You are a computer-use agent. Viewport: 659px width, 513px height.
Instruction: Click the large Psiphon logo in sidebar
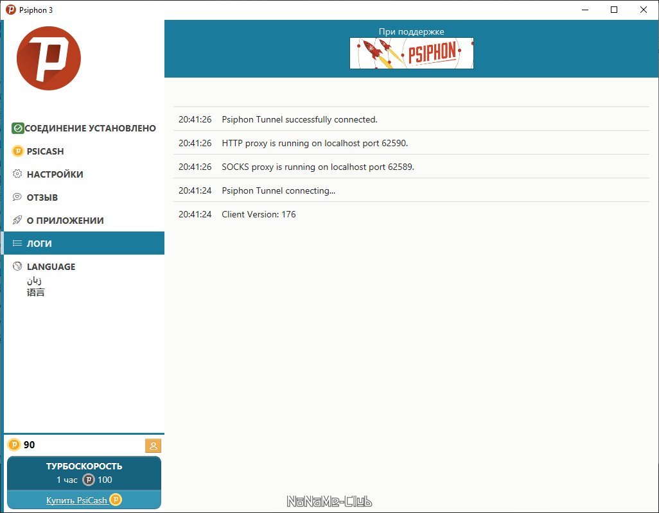[49, 58]
